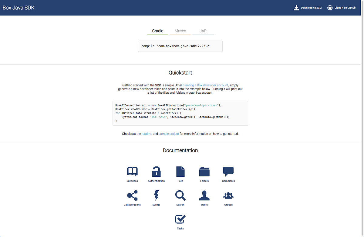The width and height of the screenshot is (364, 237).
Task: Select the Collaborations share icon
Action: click(x=132, y=195)
